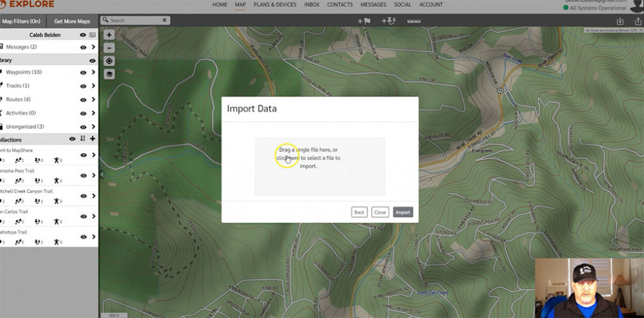Expand Messages (2) chevron

click(93, 47)
